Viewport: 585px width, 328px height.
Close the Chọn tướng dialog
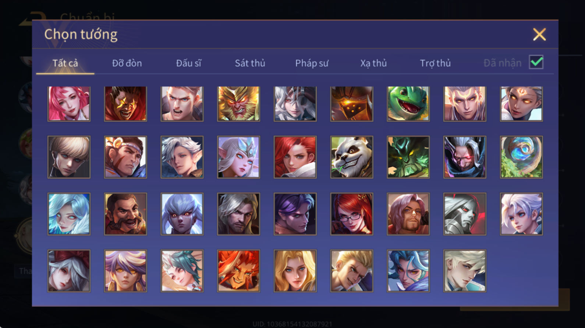(539, 34)
